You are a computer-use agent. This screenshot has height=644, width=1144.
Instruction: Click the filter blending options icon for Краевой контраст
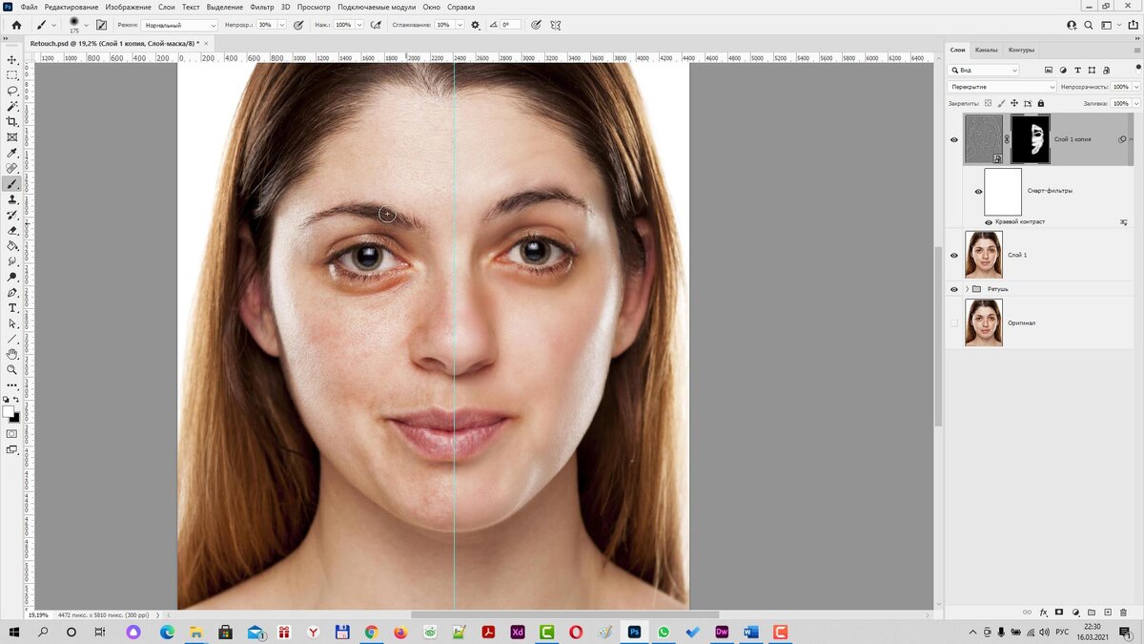coord(1123,221)
